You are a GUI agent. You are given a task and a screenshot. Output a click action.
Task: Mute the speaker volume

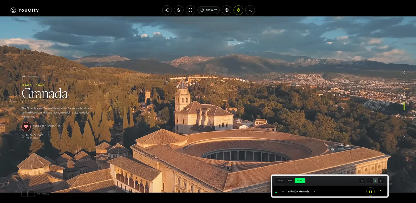click(x=362, y=181)
